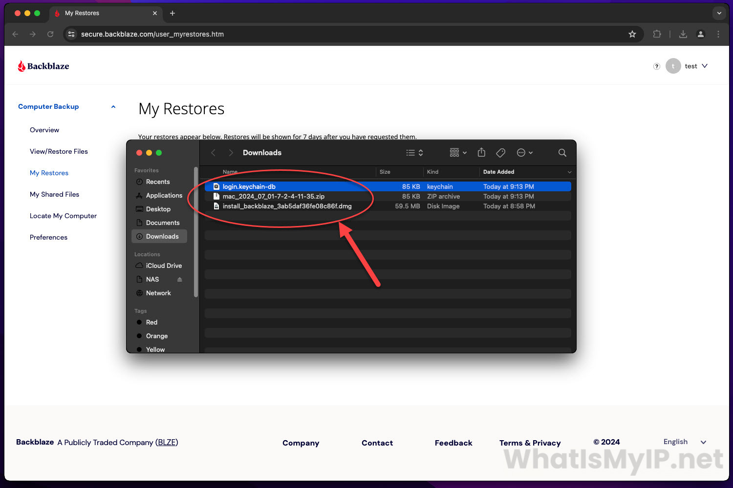Image resolution: width=733 pixels, height=488 pixels.
Task: Open browser extensions puzzle icon
Action: click(x=657, y=34)
